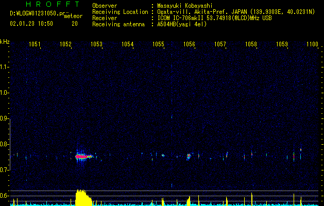
Task: Select the Ogata-vill. Akita-Pref. JAPAN location text
Action: (202, 12)
